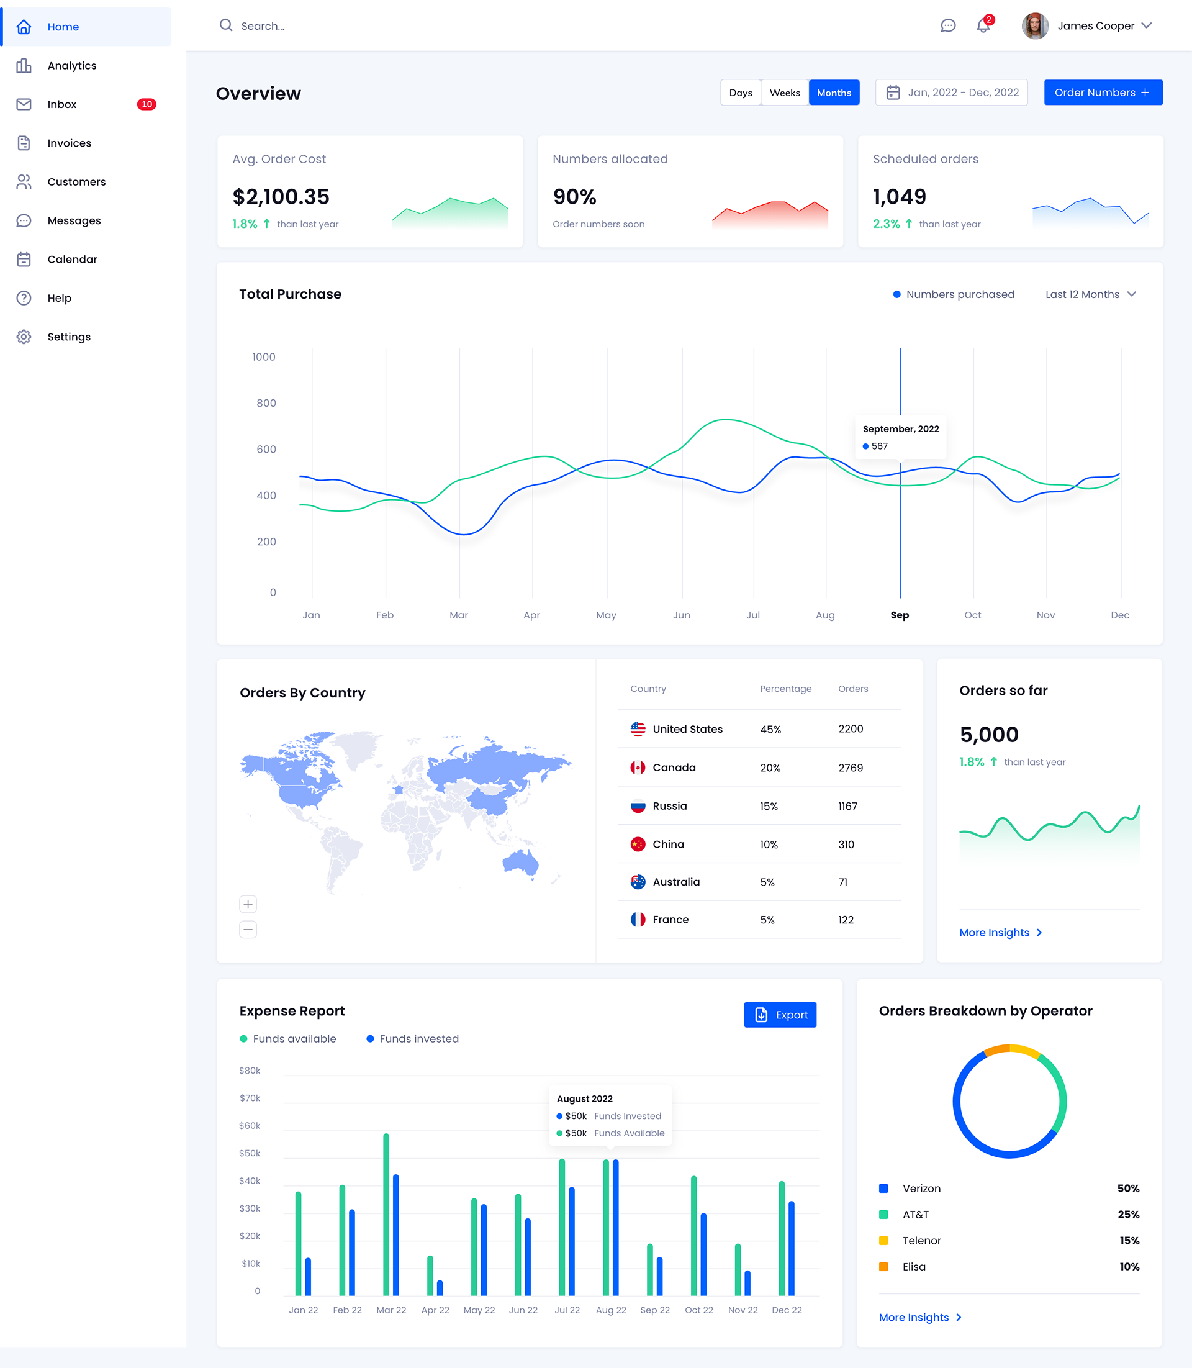Click the Mar 22 axis label in Expense Report
1192x1368 pixels.
[391, 1310]
